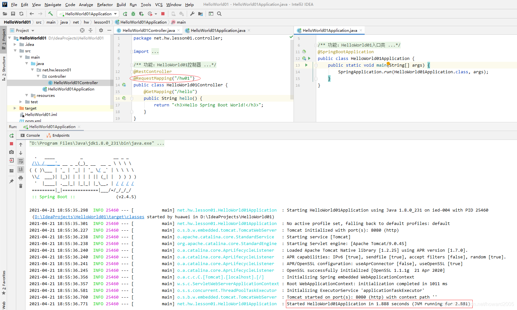Image resolution: width=517 pixels, height=310 pixels.
Task: Open Search Everywhere magnifier
Action: 219,14
